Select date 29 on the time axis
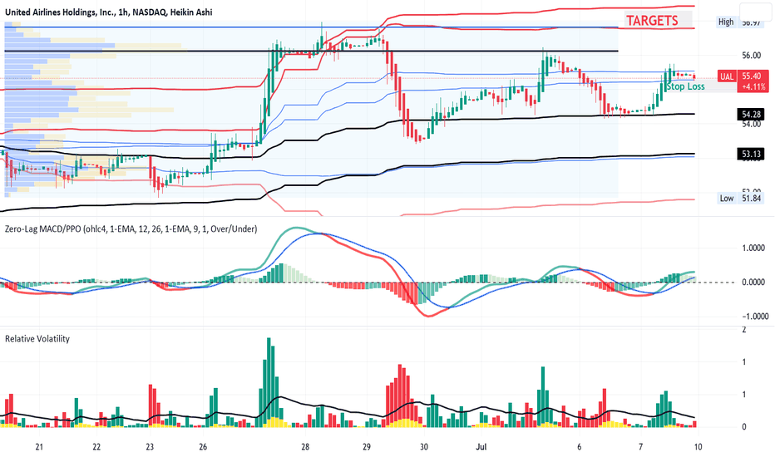775x457 pixels. click(366, 447)
